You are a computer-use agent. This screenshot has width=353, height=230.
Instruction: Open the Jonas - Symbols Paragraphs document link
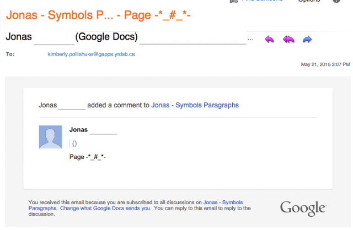195,105
